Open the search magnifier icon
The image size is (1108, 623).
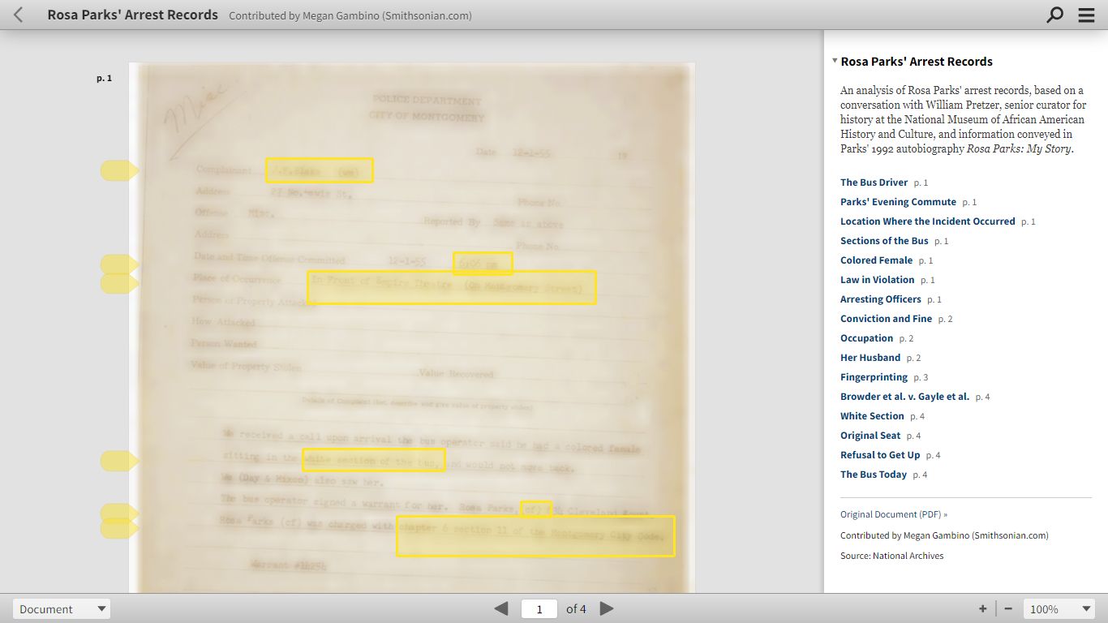1054,15
